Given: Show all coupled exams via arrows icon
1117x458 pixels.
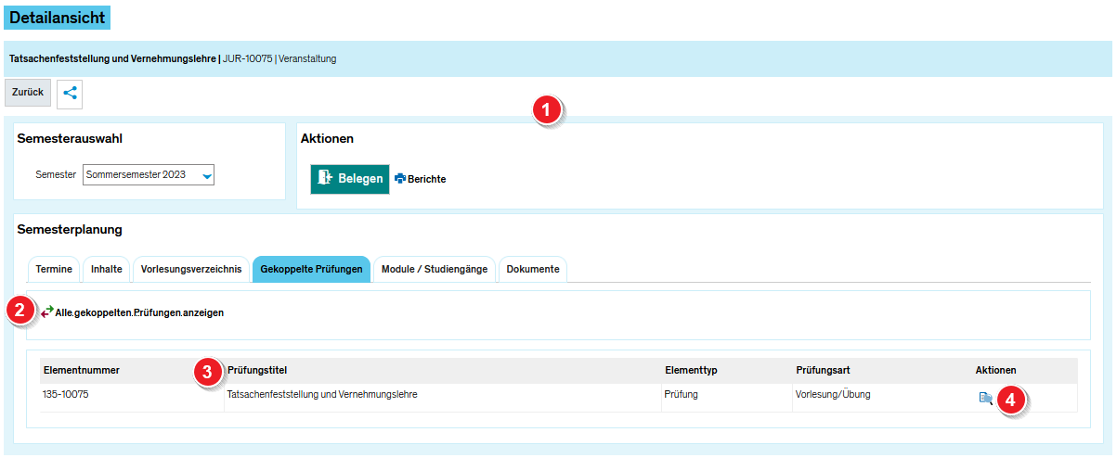Looking at the screenshot, I should point(47,312).
